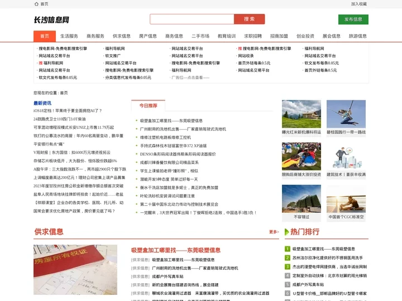The image size is (402, 301).
Task: Open the 供求信息 navigation item
Action: click(x=122, y=36)
